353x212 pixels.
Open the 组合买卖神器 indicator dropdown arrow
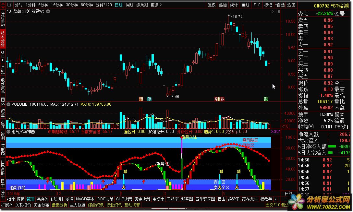[x=8, y=132]
